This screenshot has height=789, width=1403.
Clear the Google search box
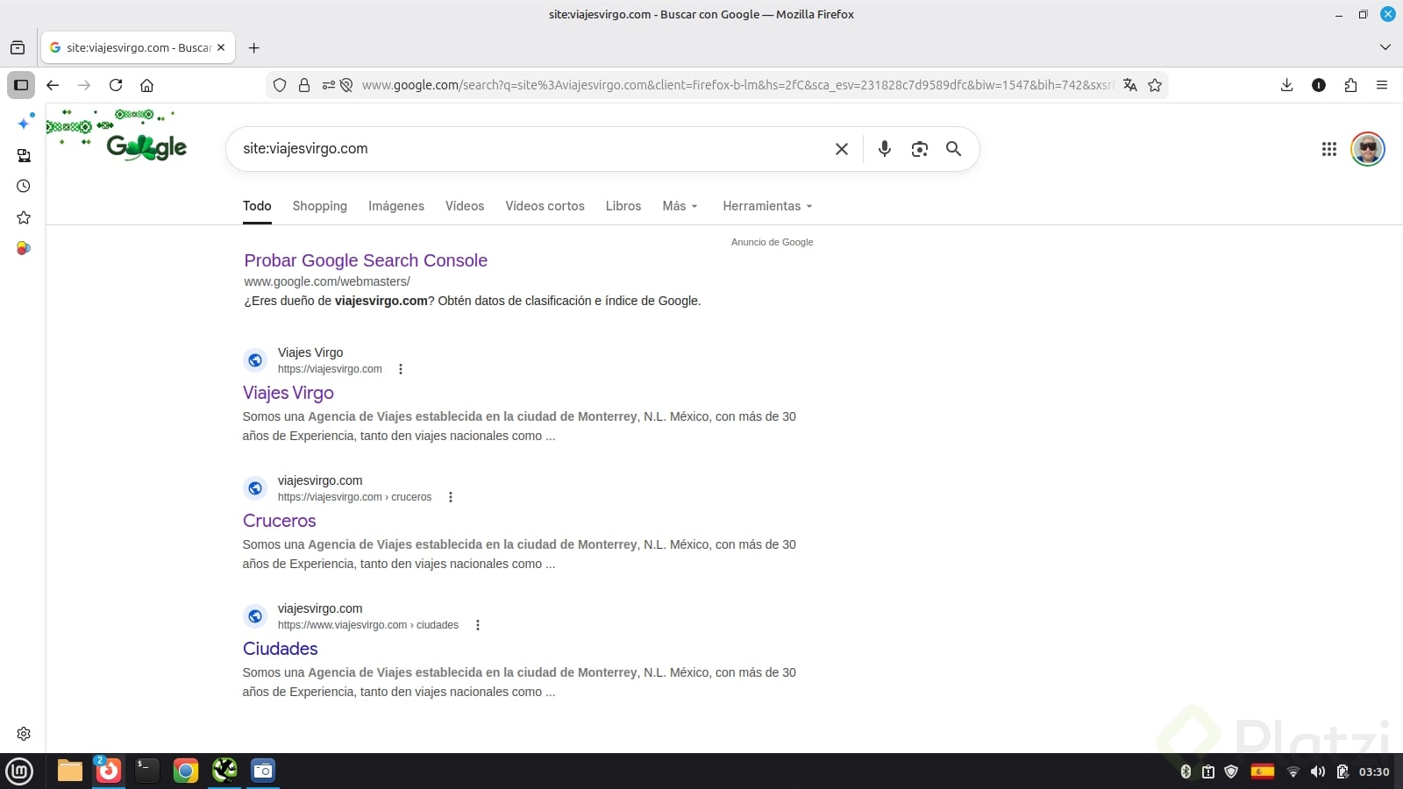tap(842, 149)
